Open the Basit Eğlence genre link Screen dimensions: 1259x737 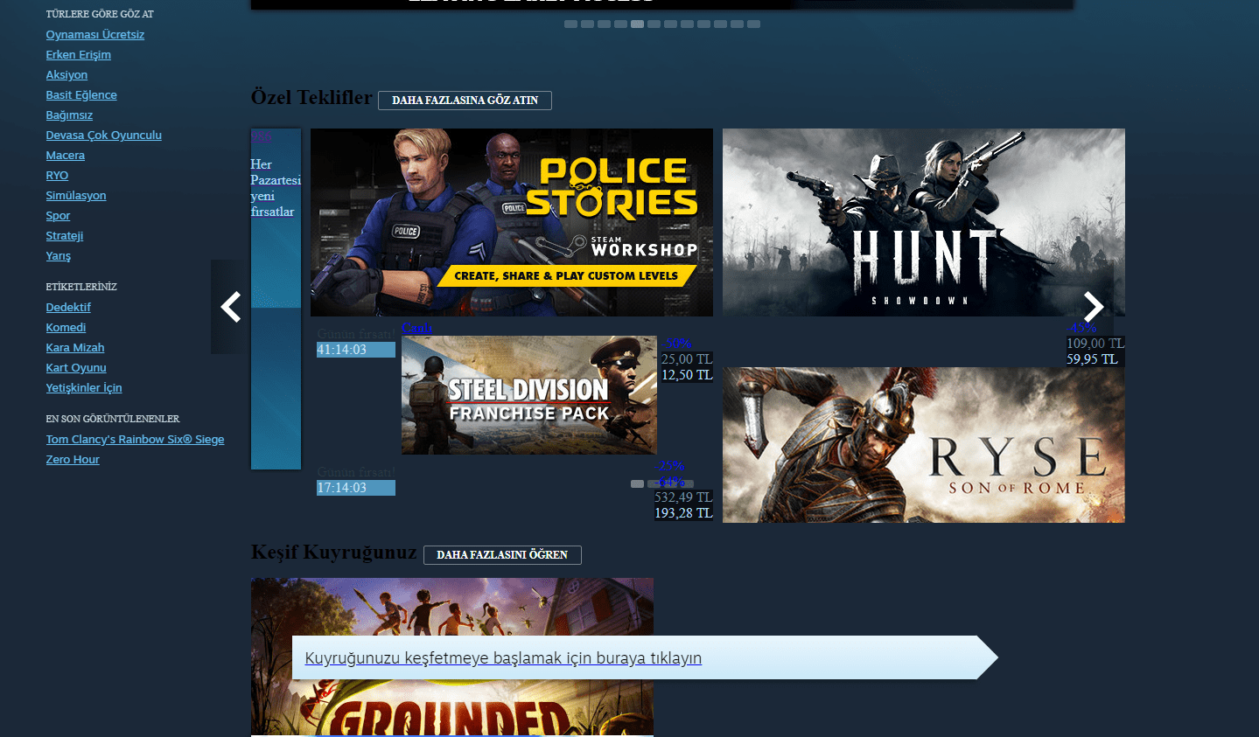[81, 95]
